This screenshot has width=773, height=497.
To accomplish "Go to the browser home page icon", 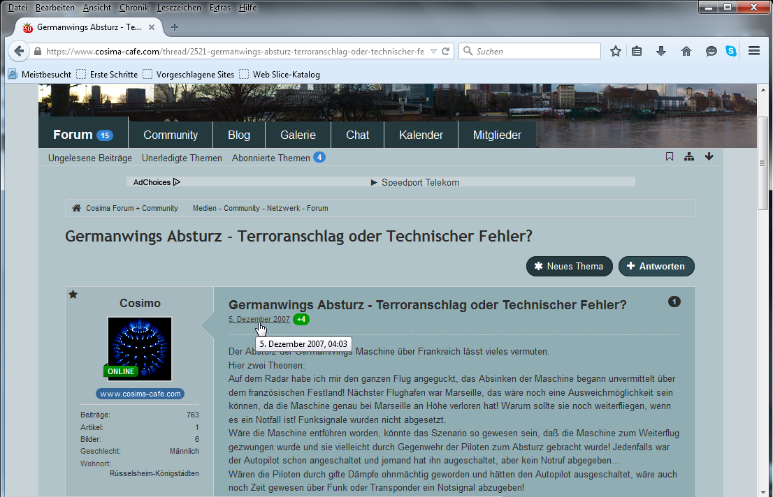I will click(686, 51).
